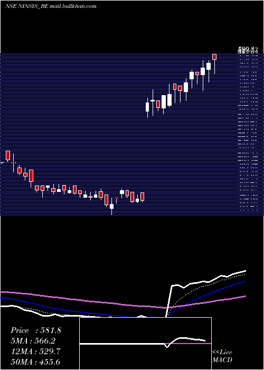
Task: Click the lowest white candle with long lower wick
Action: click(111, 206)
